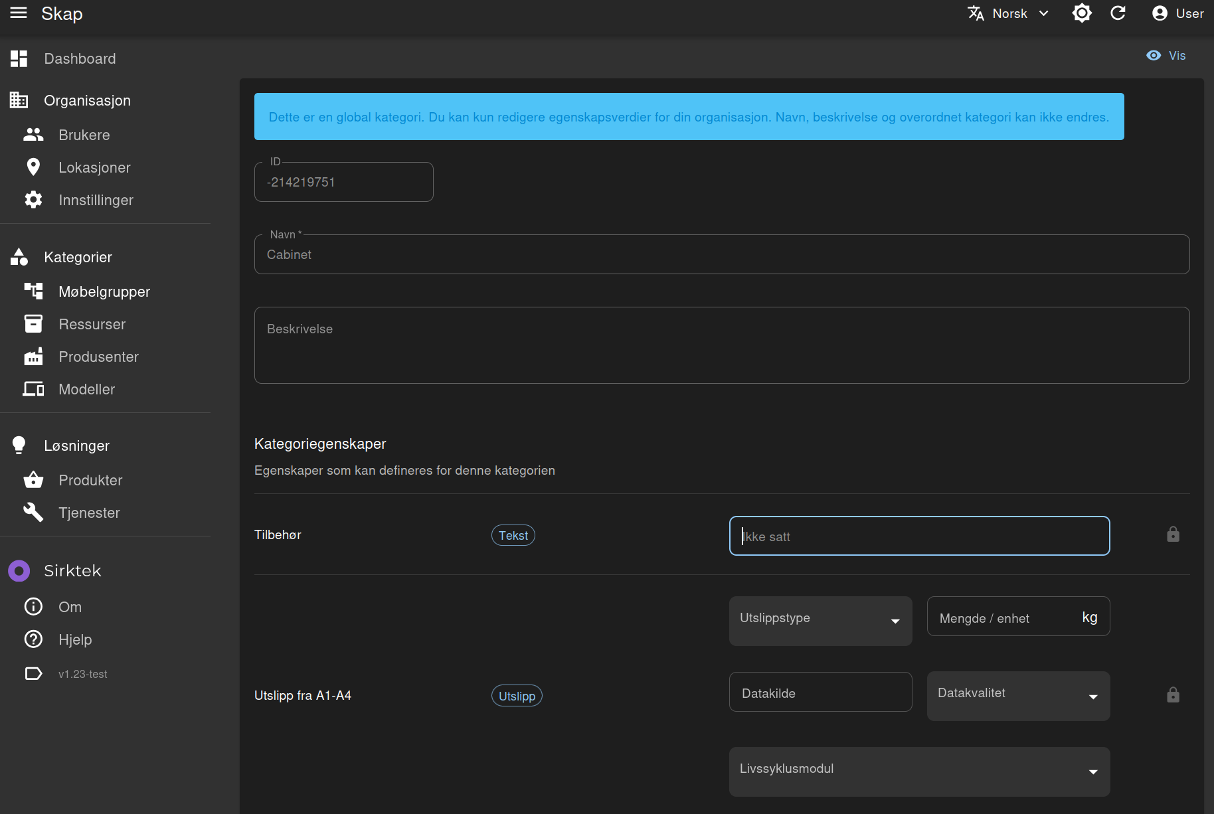Open the Livssyklusmodul dropdown
1214x814 pixels.
click(919, 772)
